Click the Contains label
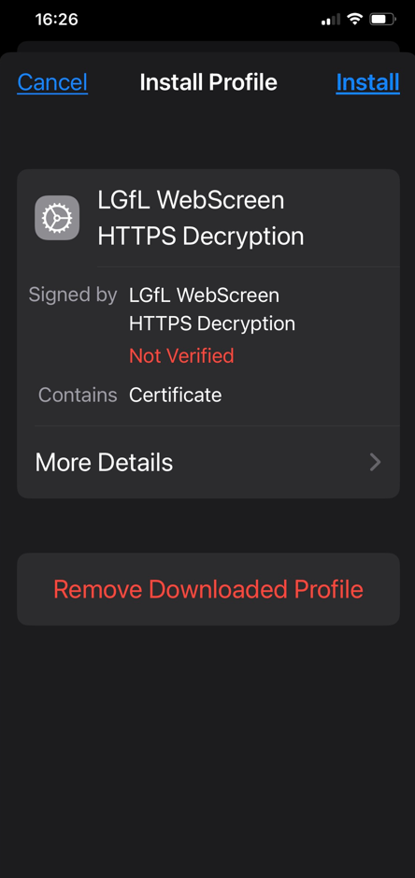The height and width of the screenshot is (878, 415). pos(78,395)
